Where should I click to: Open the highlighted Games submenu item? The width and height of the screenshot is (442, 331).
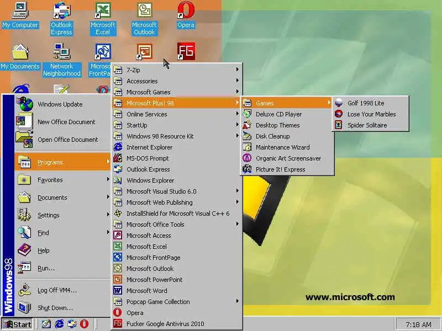287,103
